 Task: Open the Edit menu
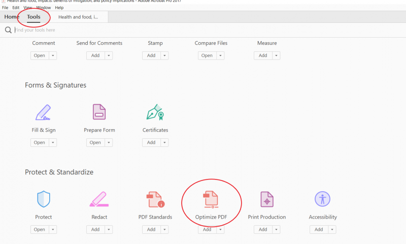click(x=16, y=8)
